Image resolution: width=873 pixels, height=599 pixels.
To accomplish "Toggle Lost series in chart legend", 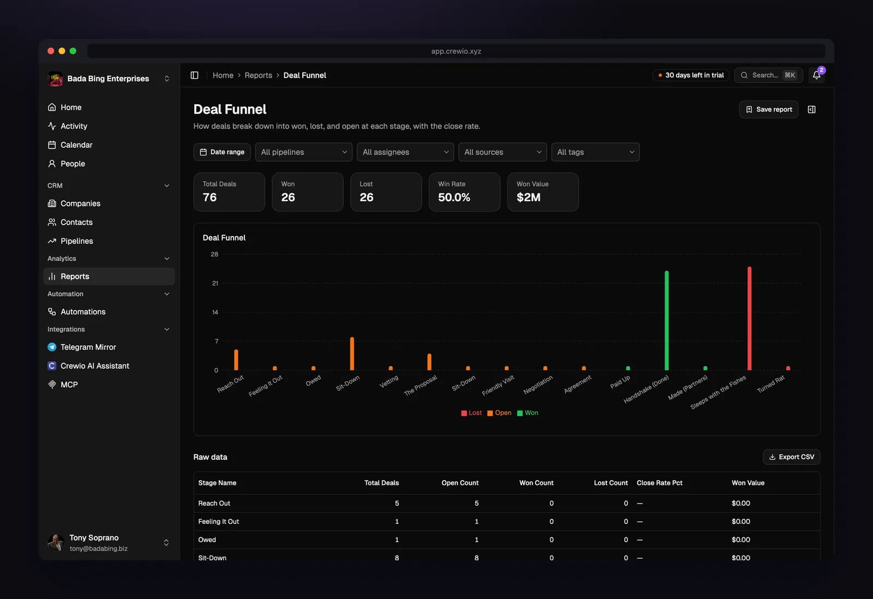I will click(471, 413).
